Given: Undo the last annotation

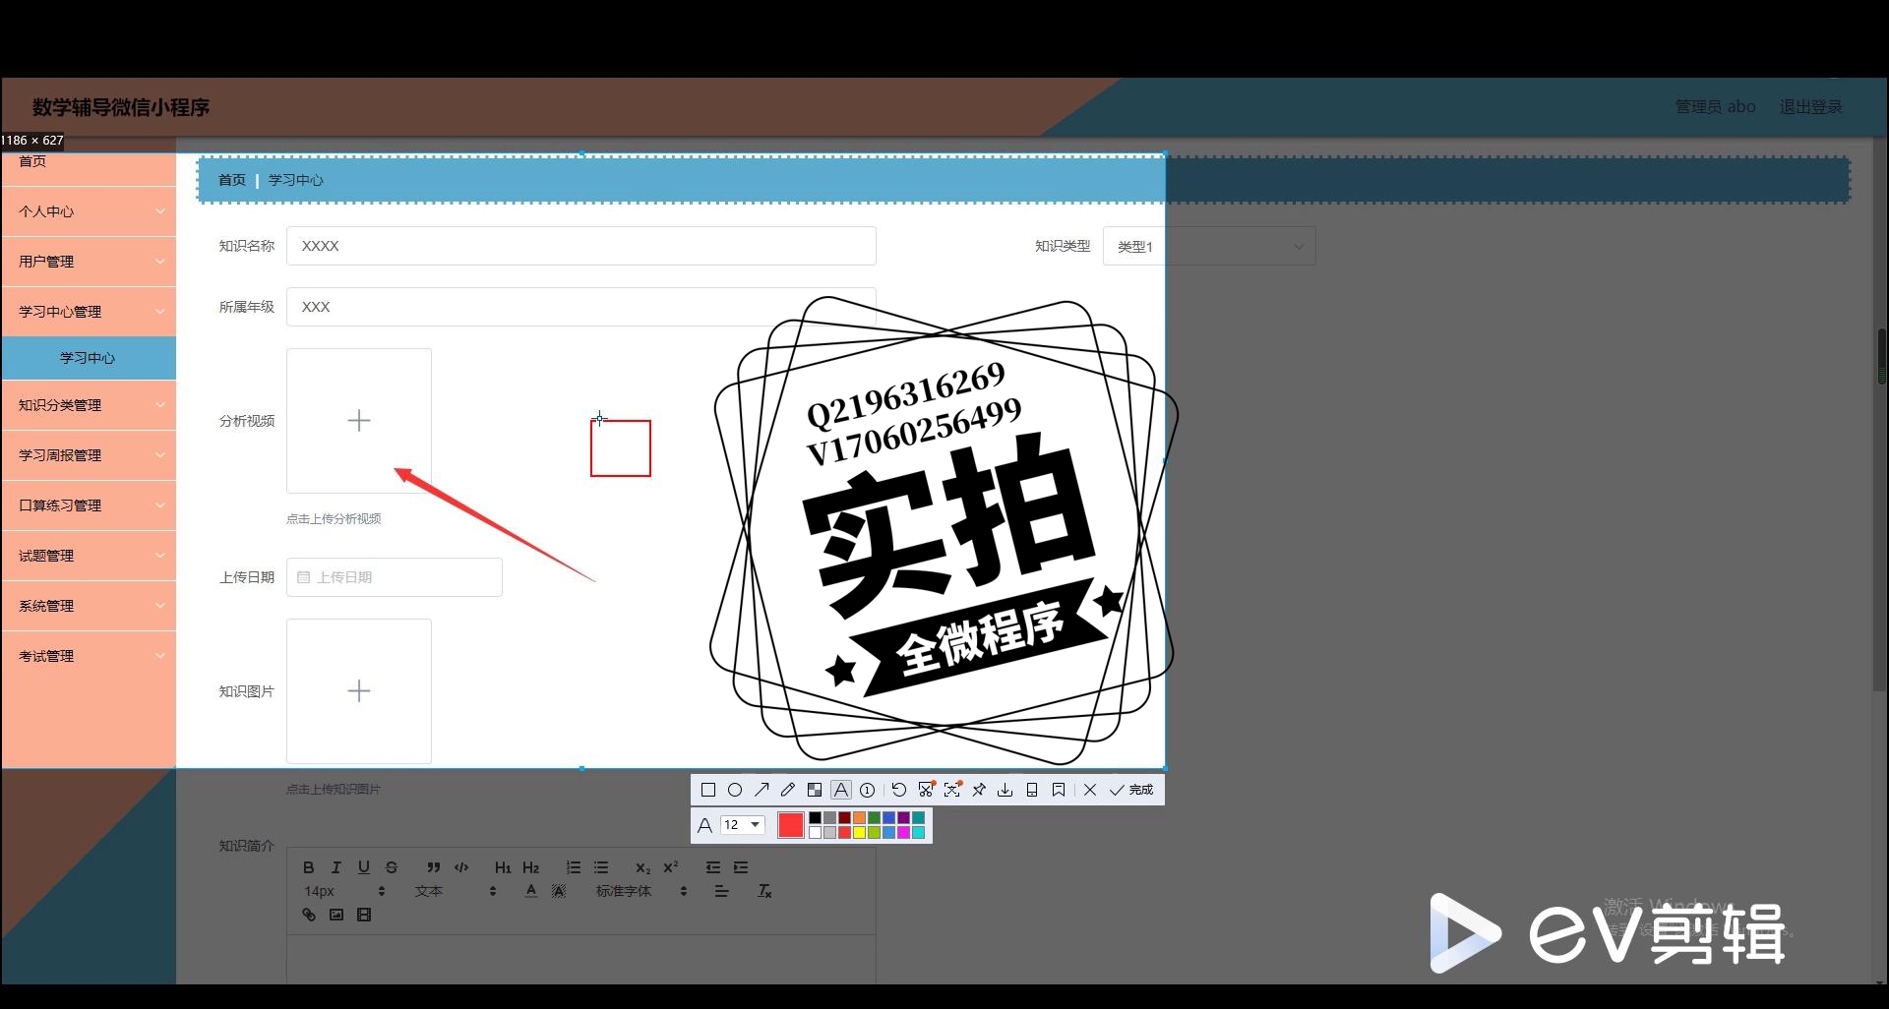Looking at the screenshot, I should 898,790.
